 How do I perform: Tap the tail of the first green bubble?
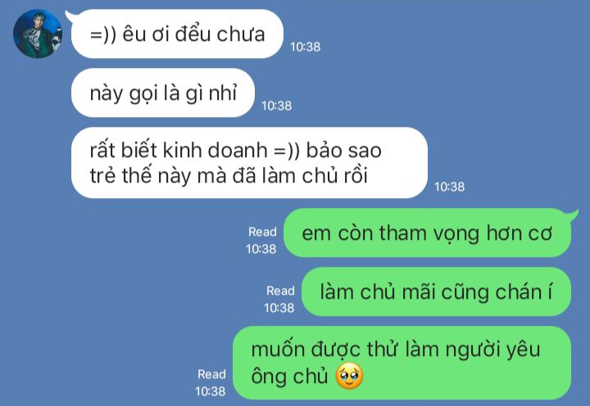coord(573,215)
